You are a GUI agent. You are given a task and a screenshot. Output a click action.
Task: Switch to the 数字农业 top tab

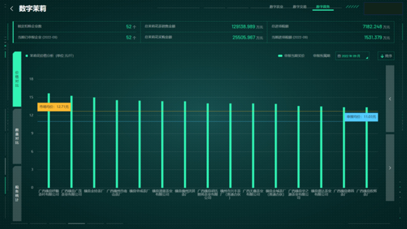click(x=276, y=7)
